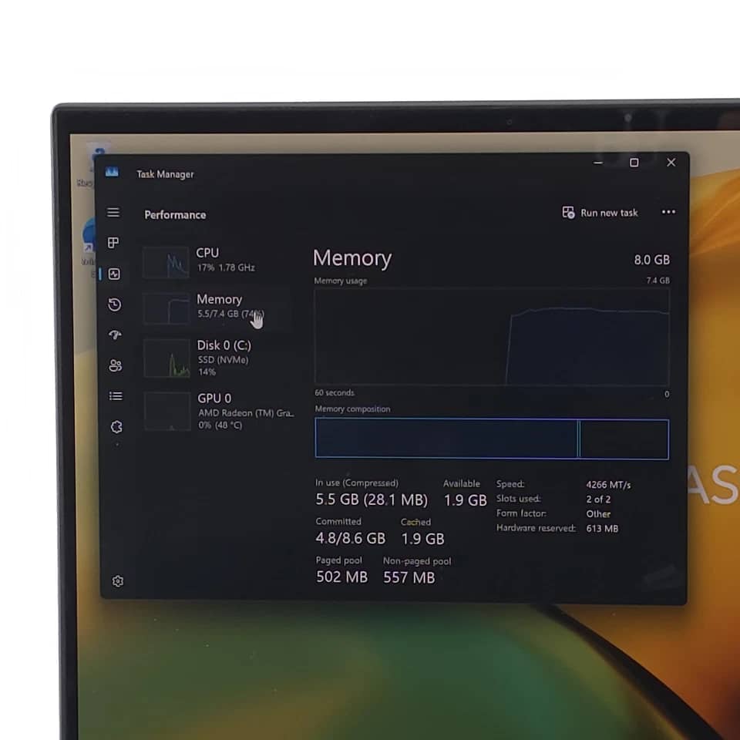
Task: Click the Non-paged pool 557 MB value
Action: click(409, 577)
